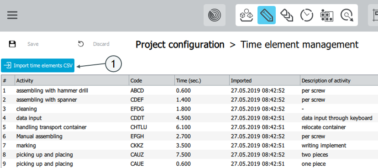378x168 pixels.
Task: Click description 'writing implement'
Action: pyautogui.click(x=324, y=146)
